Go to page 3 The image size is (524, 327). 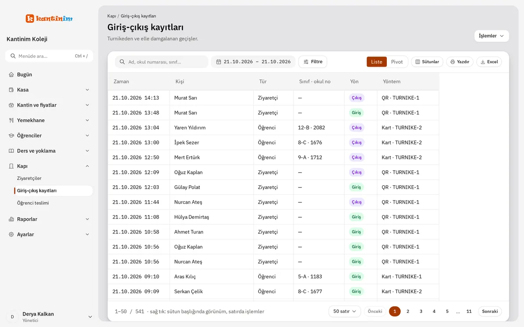click(x=421, y=311)
